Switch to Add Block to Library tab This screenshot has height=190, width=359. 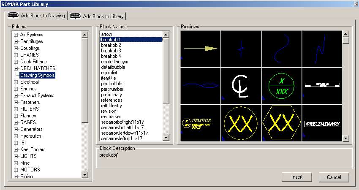pyautogui.click(x=97, y=16)
